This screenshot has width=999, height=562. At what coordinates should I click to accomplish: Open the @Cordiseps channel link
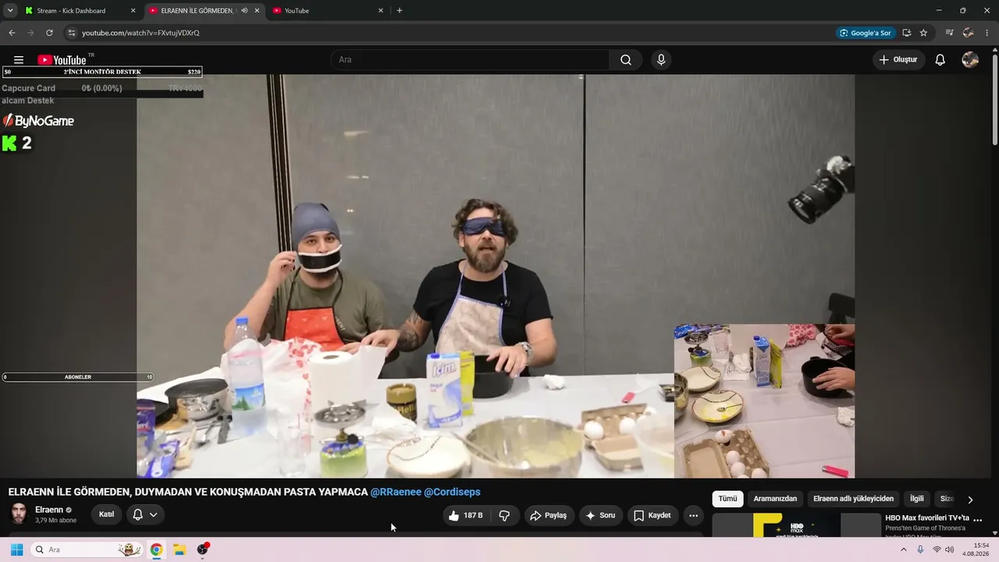pyautogui.click(x=452, y=492)
